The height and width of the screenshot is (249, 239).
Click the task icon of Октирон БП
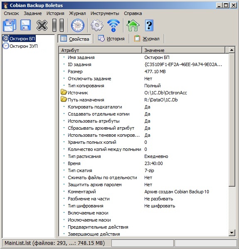(x=6, y=38)
